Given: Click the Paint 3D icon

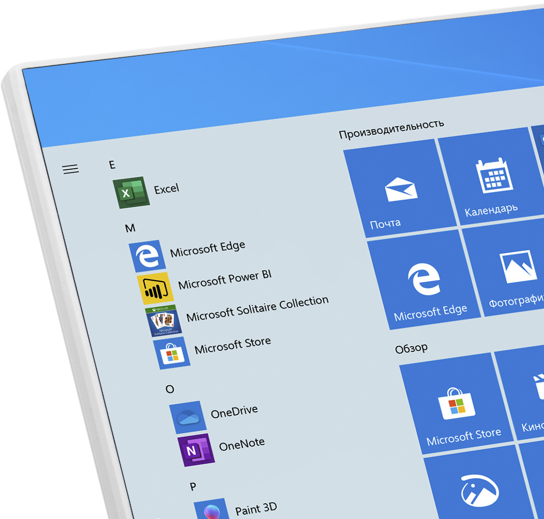Looking at the screenshot, I should tap(212, 509).
